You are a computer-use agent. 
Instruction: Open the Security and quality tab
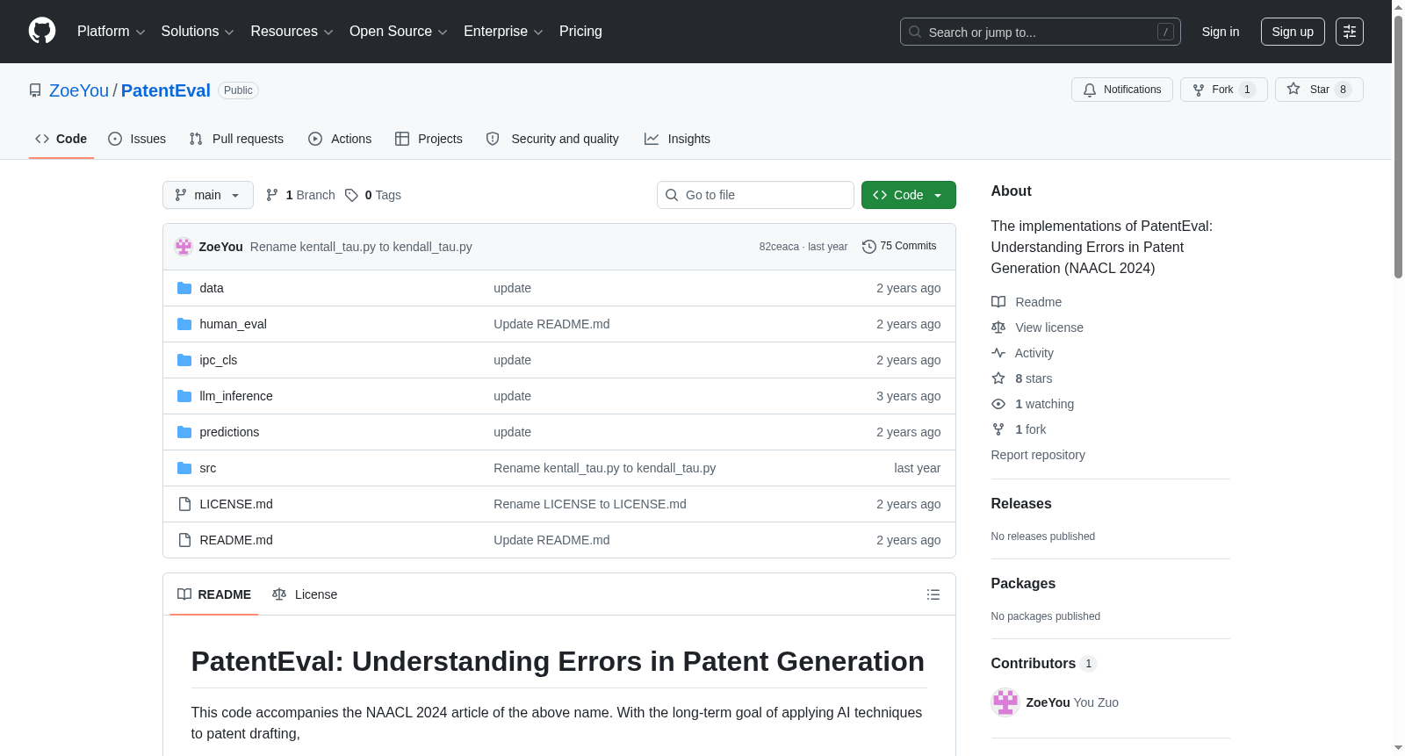tap(552, 139)
